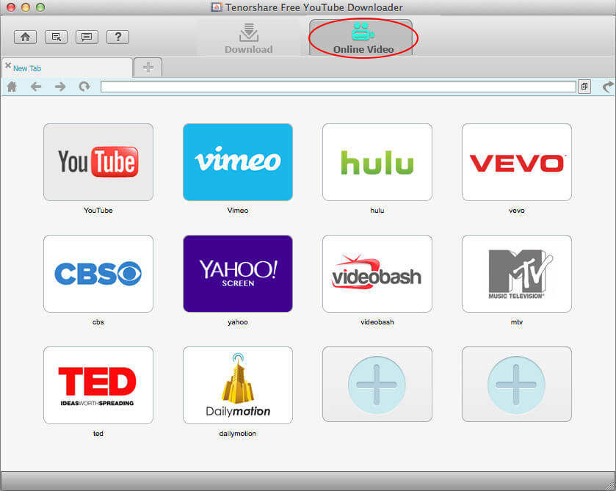Click the 'mtv' caption text
This screenshot has width=616, height=491.
(x=517, y=322)
